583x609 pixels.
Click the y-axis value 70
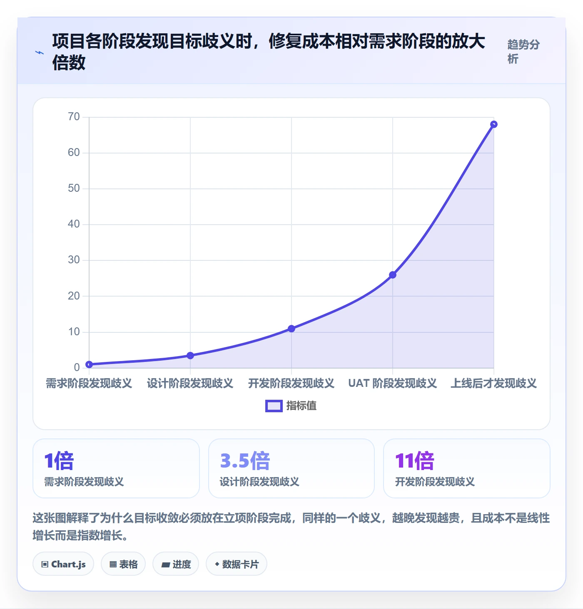pos(74,117)
